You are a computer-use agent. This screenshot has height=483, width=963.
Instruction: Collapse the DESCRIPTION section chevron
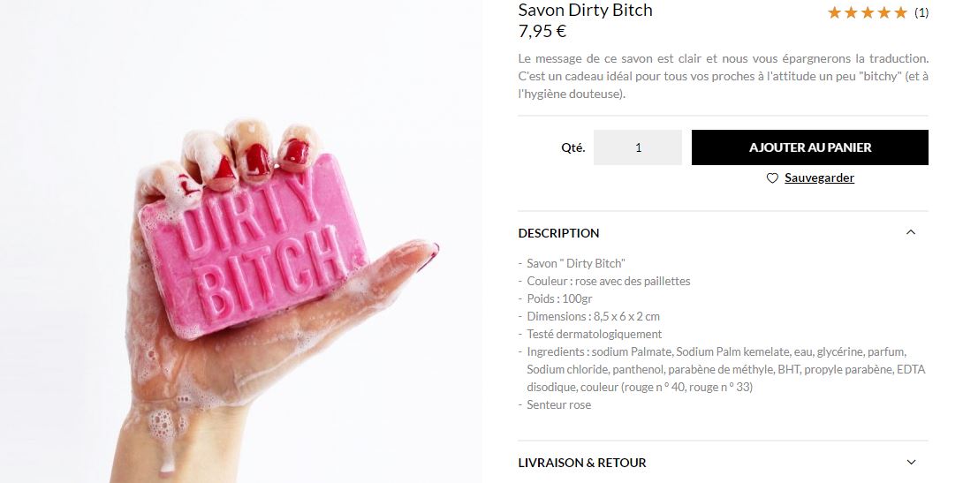[x=911, y=232]
